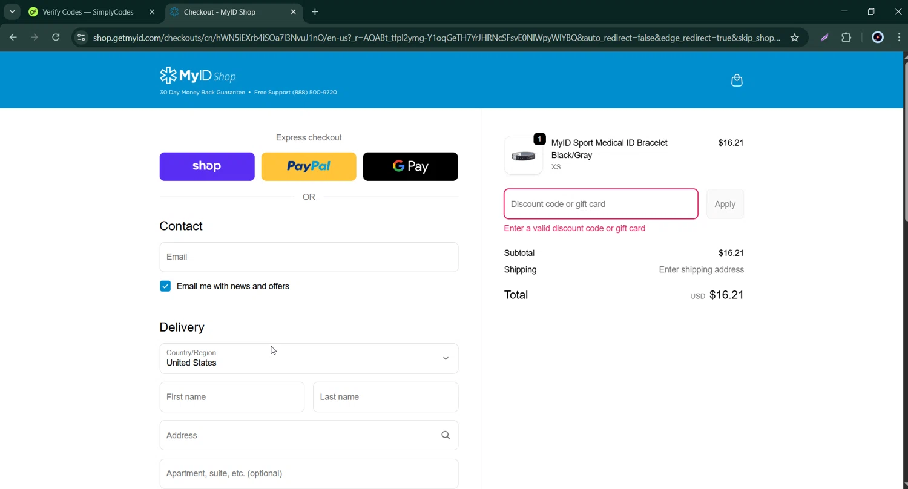908x489 pixels.
Task: Open a new browser tab
Action: point(315,11)
